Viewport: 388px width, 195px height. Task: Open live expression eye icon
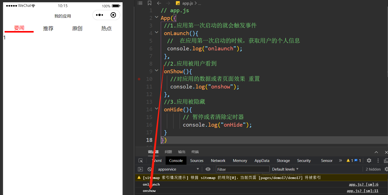click(x=208, y=169)
